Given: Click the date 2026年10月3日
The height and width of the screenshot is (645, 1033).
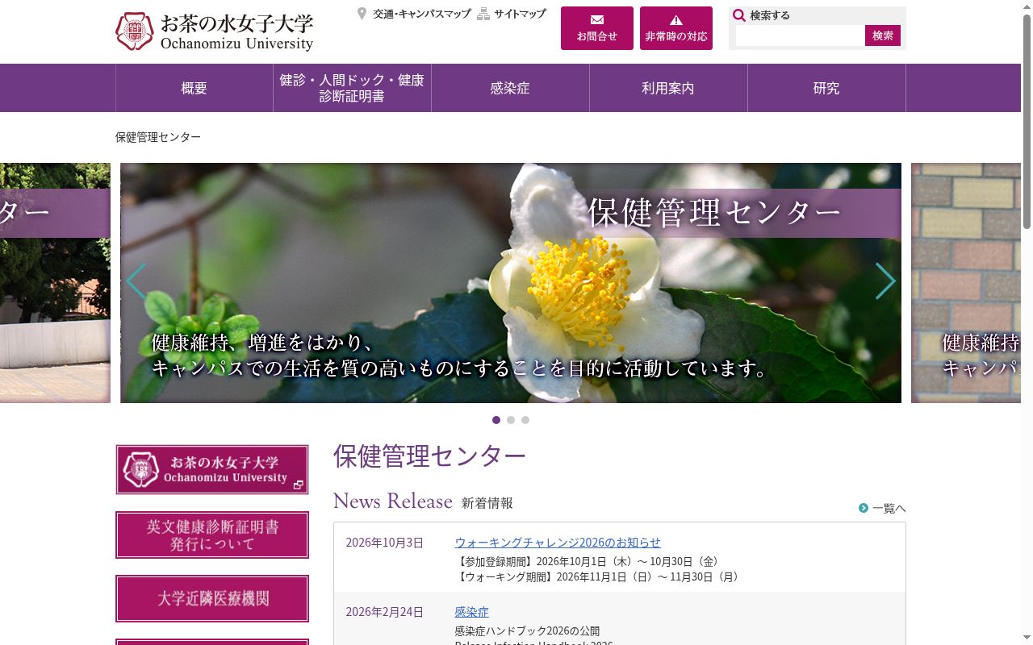Looking at the screenshot, I should (385, 543).
